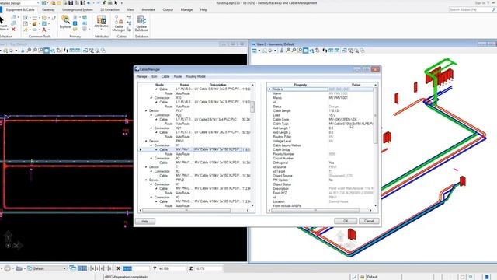Collapse the Device PLV7 tree node
The height and width of the screenshot is (280, 497).
pos(146,110)
